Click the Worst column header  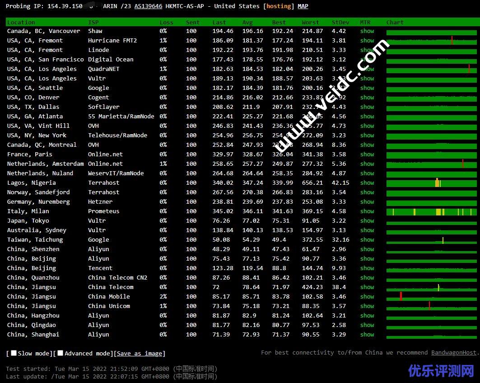click(x=310, y=22)
